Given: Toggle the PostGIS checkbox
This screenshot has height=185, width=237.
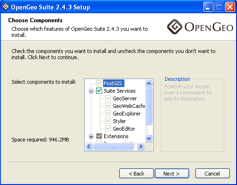Looking at the screenshot, I should 99,83.
